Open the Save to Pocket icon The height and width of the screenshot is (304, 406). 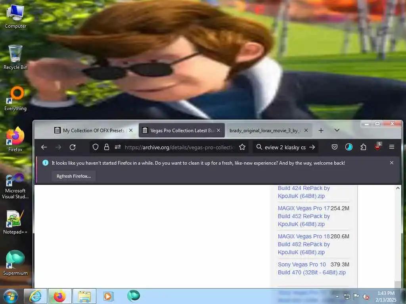[x=335, y=147]
